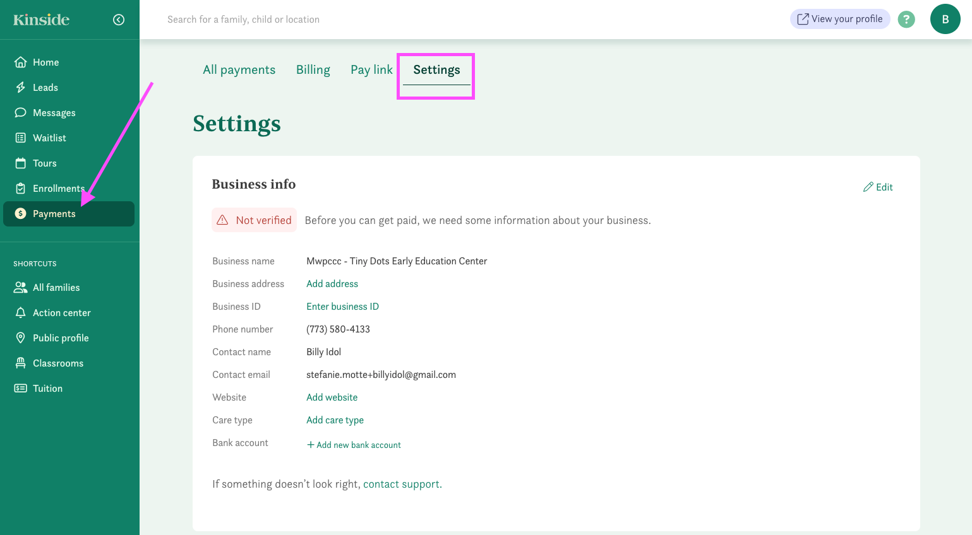Open the Pay link tab

[371, 70]
